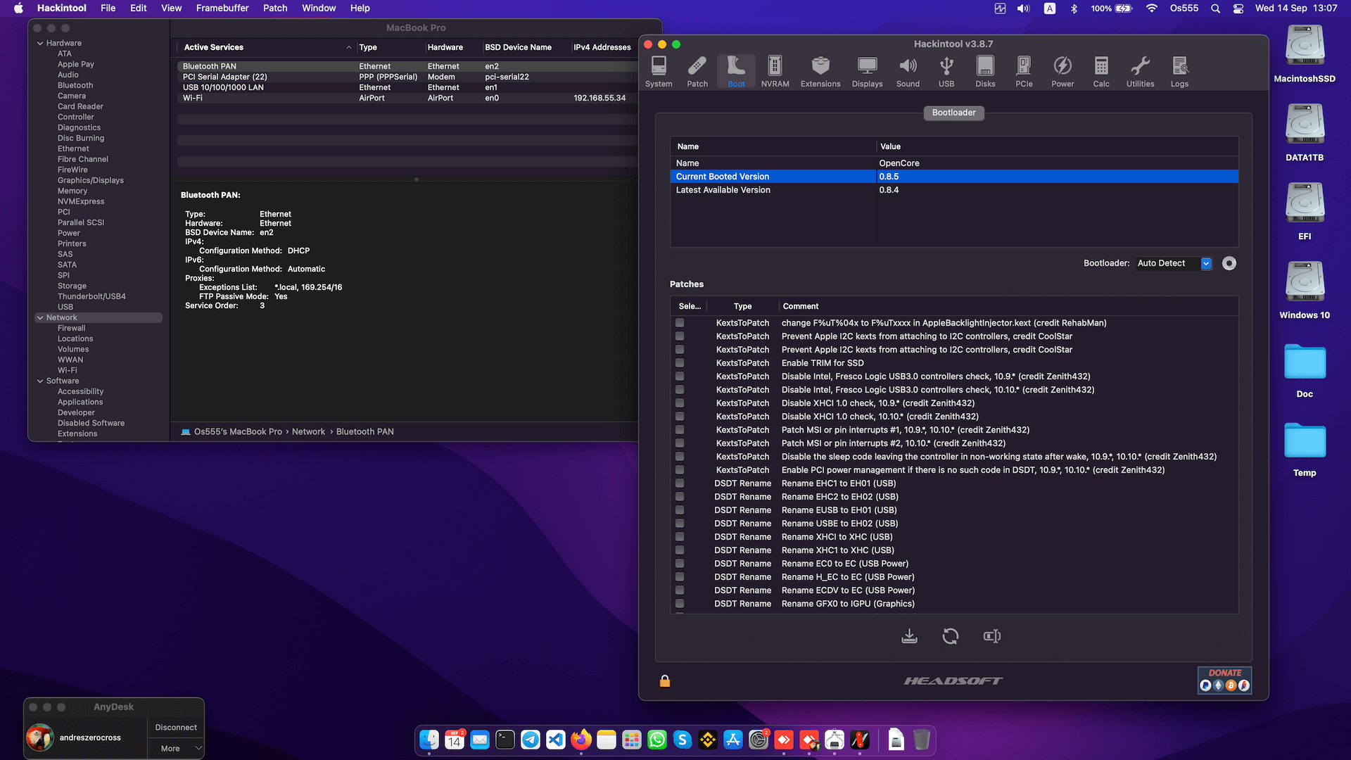Open the DATA1TB drive on desktop
The width and height of the screenshot is (1351, 760).
[1305, 132]
